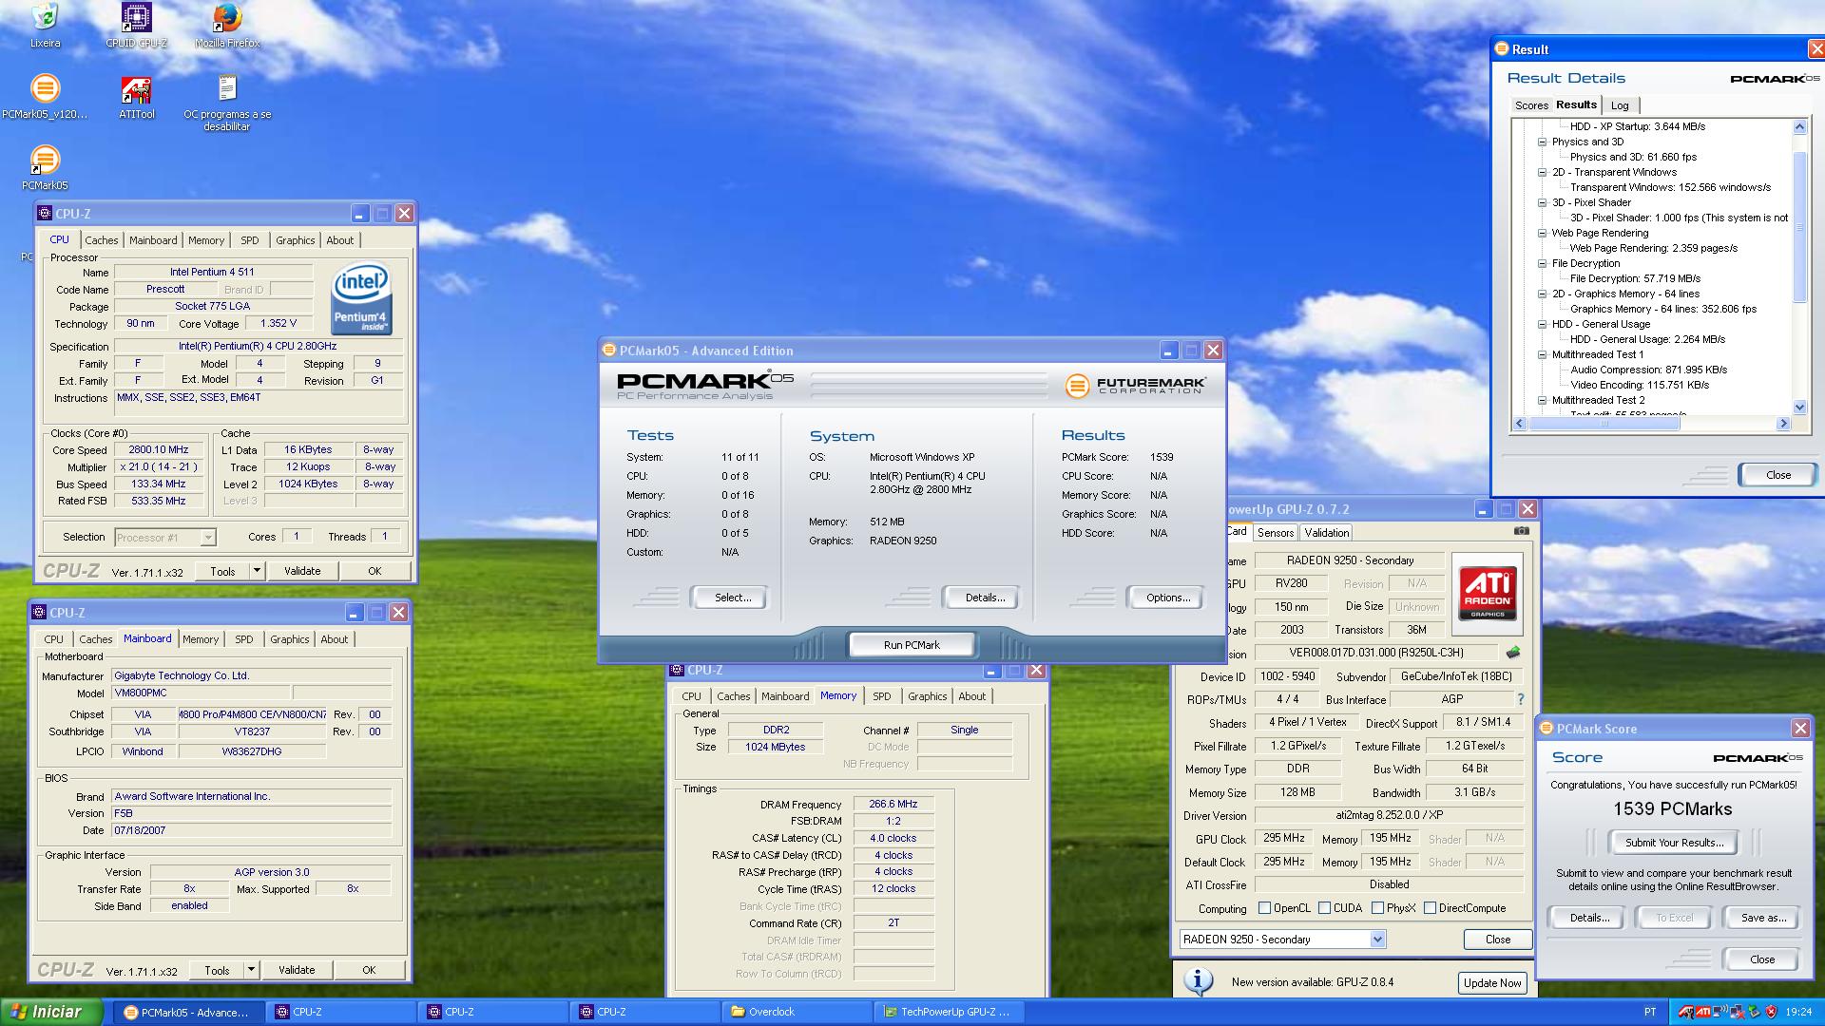
Task: Click the system tray clock showing 19:24
Action: pos(1798,1012)
